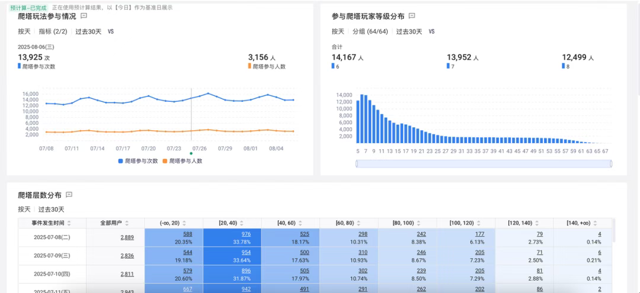Select blue legend swatch for level 8
The image size is (640, 293).
[x=564, y=66]
